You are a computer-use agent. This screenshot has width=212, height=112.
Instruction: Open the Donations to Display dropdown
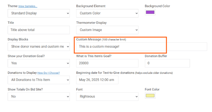point(39,80)
